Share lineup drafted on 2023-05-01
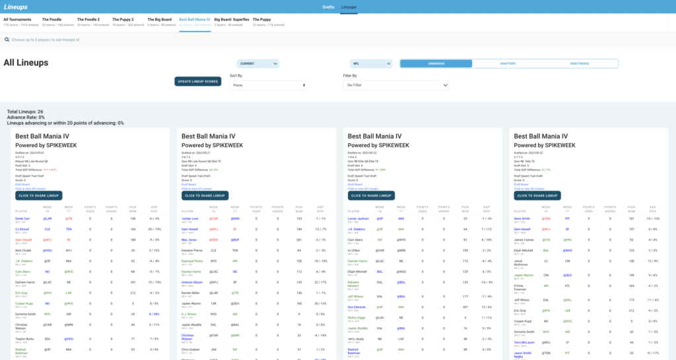 (39, 196)
